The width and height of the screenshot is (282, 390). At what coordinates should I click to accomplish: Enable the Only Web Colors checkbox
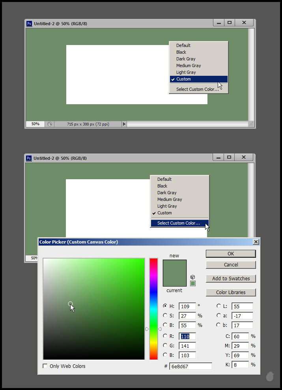click(x=45, y=366)
